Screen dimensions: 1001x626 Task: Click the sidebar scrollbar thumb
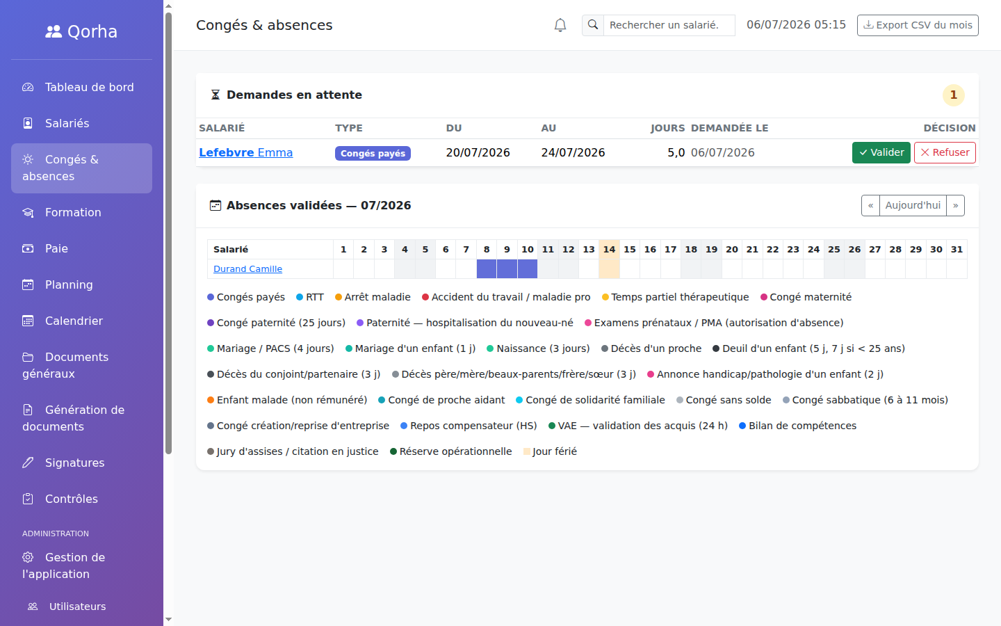click(x=168, y=233)
